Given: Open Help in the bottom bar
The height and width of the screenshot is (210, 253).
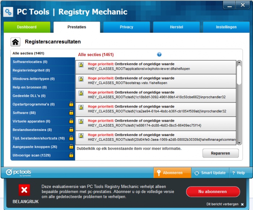Looking at the screenshot, I should (239, 173).
